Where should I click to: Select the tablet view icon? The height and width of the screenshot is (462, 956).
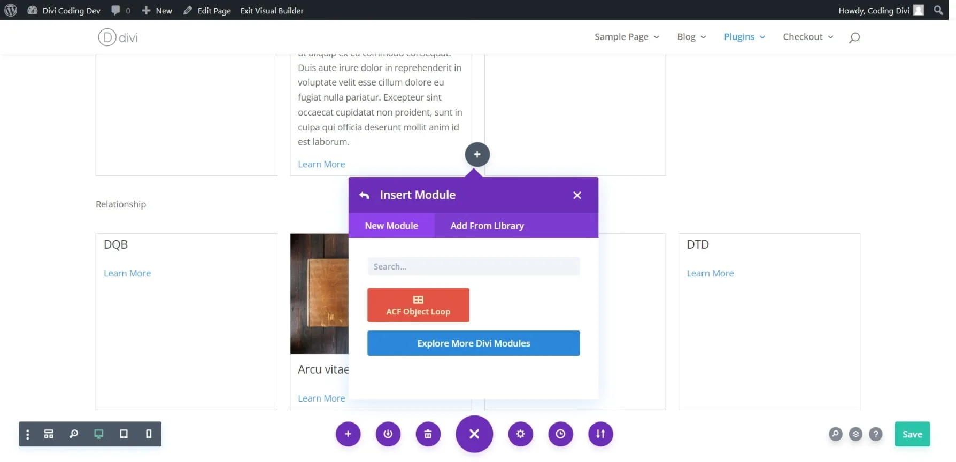(x=124, y=434)
